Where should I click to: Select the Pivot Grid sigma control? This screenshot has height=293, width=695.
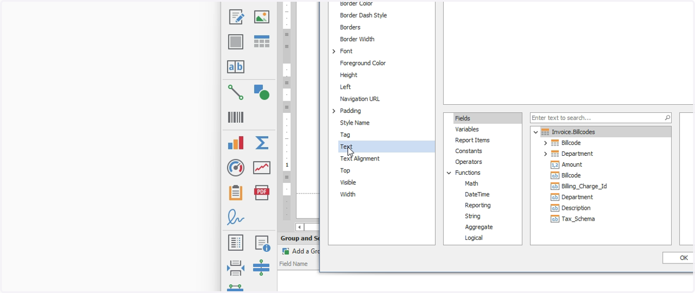click(262, 142)
